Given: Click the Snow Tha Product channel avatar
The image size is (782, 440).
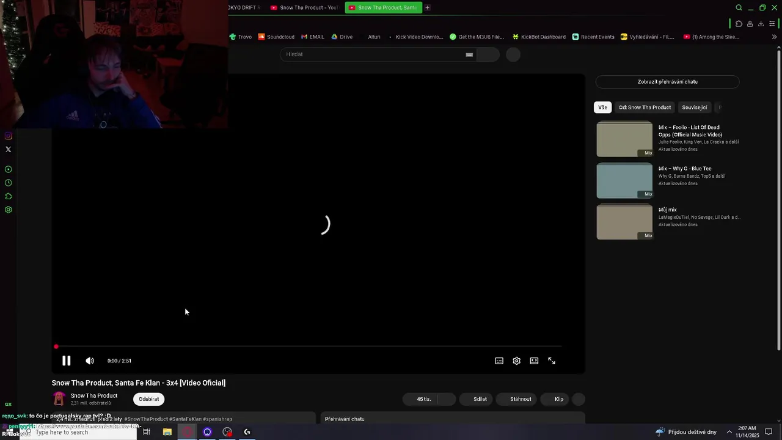Looking at the screenshot, I should 59,399.
